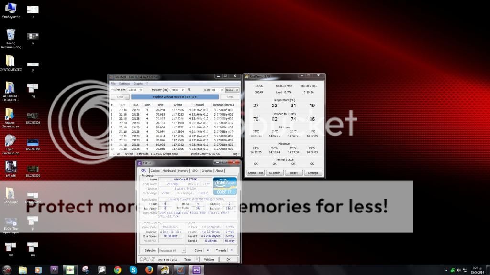
Task: Click the CPU-Z Z icon in the title bar
Action: (140, 163)
